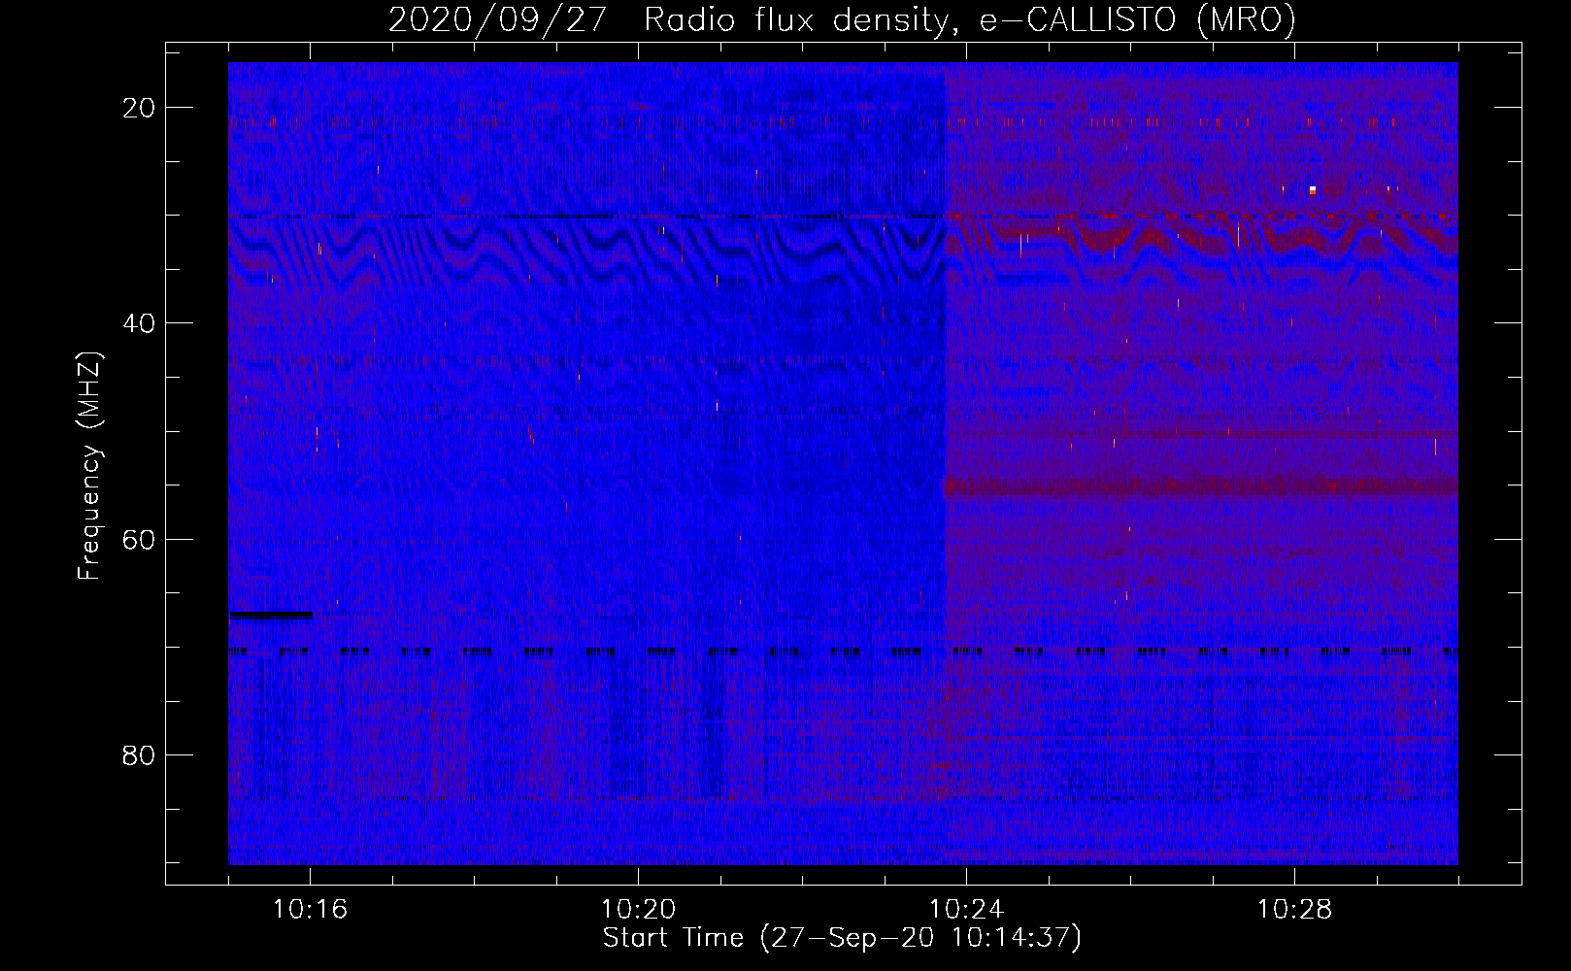Click the frequency tick label 40
1571x971 pixels.
pos(139,323)
